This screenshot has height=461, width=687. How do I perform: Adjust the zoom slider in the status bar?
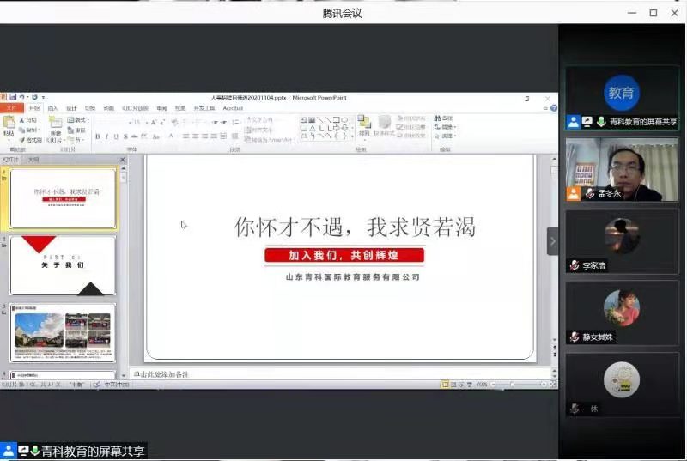tap(514, 384)
